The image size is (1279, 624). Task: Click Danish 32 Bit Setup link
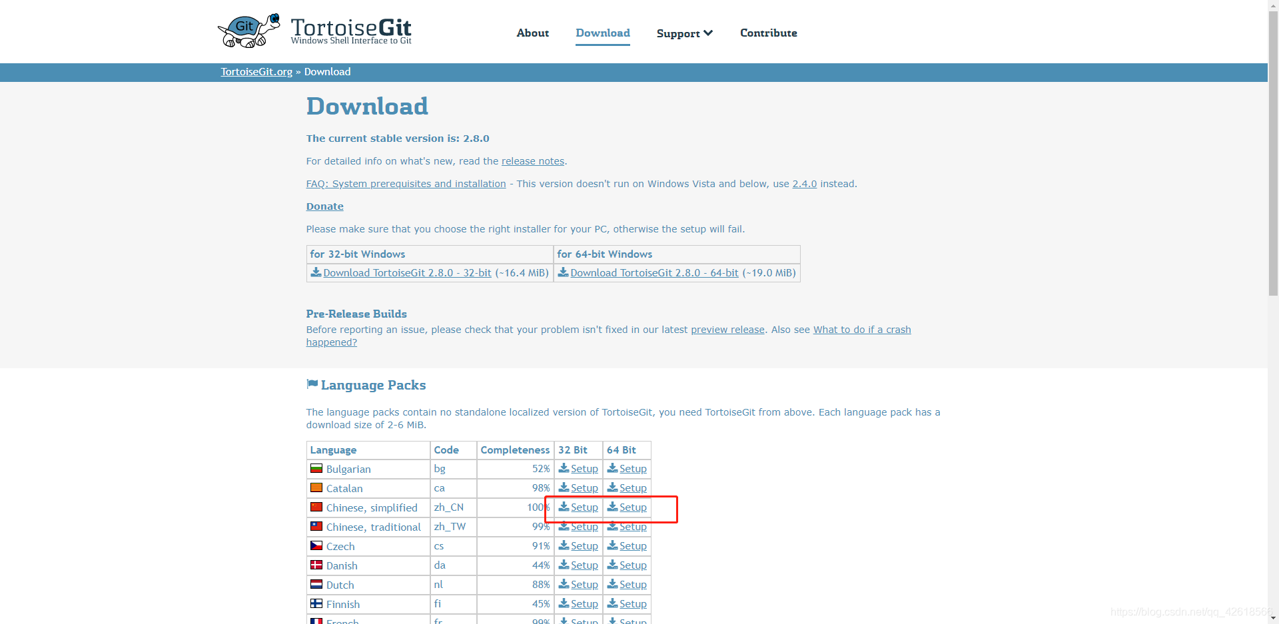click(584, 565)
